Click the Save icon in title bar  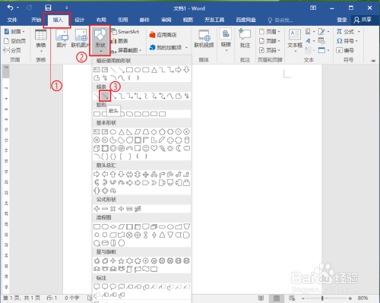tap(48, 8)
